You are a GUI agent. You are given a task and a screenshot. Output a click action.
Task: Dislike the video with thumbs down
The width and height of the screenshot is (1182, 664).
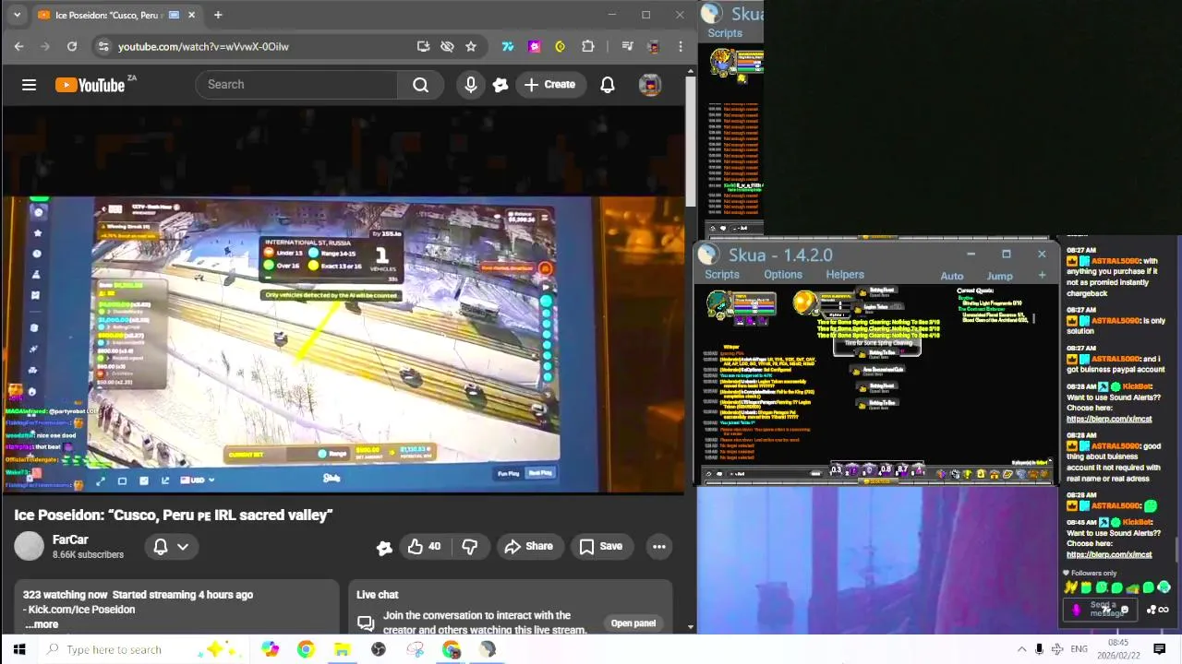470,546
